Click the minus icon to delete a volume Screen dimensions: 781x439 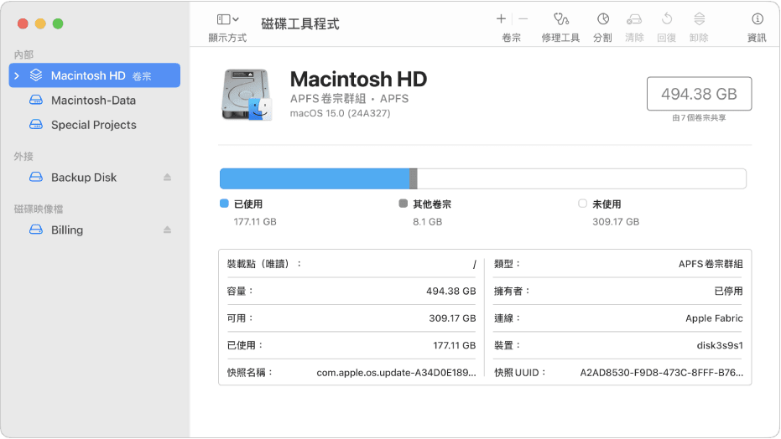523,19
